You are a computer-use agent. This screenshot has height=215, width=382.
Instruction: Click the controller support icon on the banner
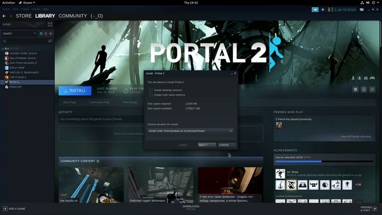click(372, 78)
